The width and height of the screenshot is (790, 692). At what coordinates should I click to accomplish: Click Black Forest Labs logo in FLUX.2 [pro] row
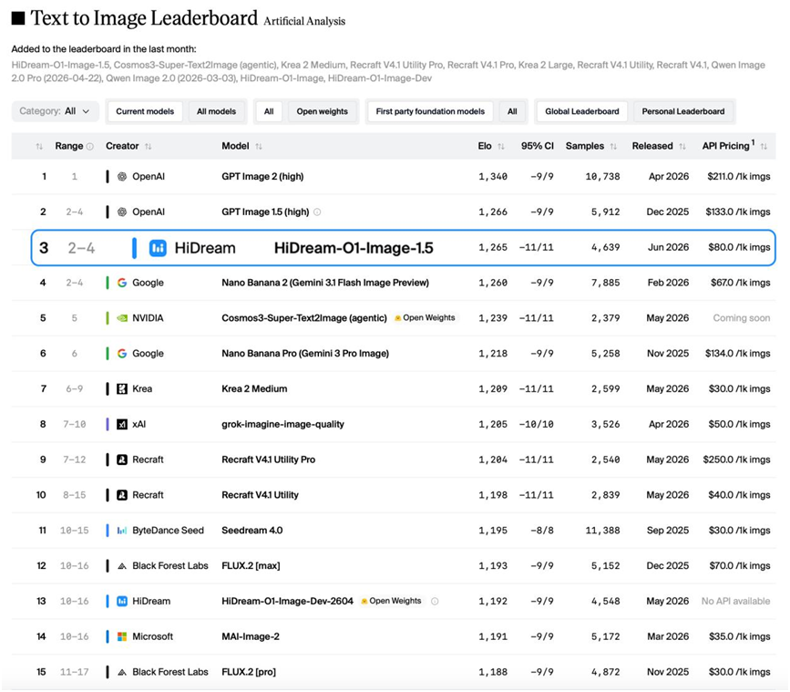click(122, 672)
